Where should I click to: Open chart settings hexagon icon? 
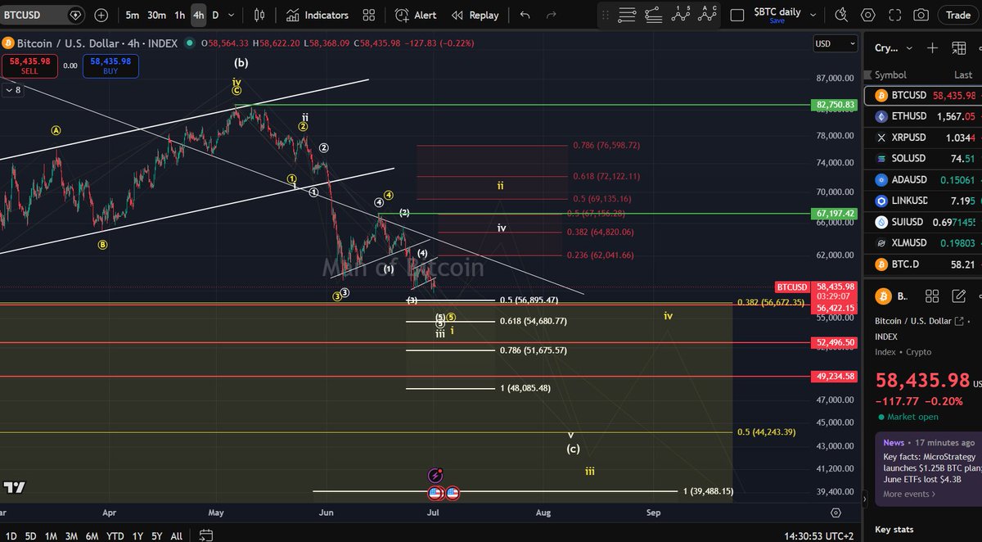(x=868, y=15)
